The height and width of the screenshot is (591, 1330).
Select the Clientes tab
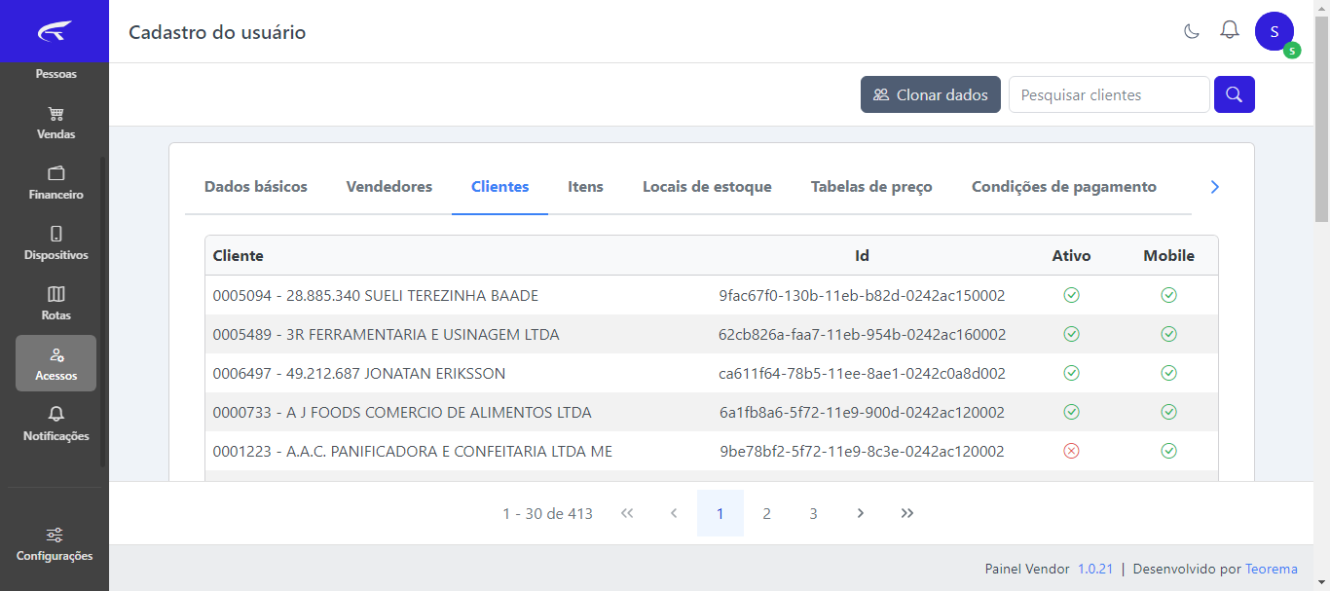click(x=500, y=187)
